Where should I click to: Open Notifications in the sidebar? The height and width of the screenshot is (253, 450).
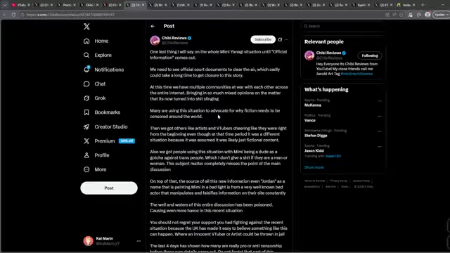point(103,70)
